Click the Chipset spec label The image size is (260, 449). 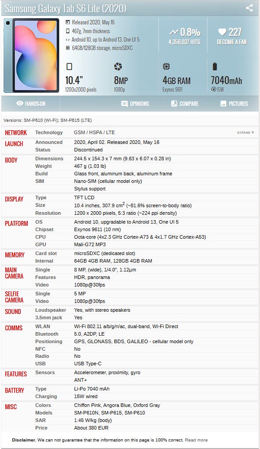coord(44,229)
